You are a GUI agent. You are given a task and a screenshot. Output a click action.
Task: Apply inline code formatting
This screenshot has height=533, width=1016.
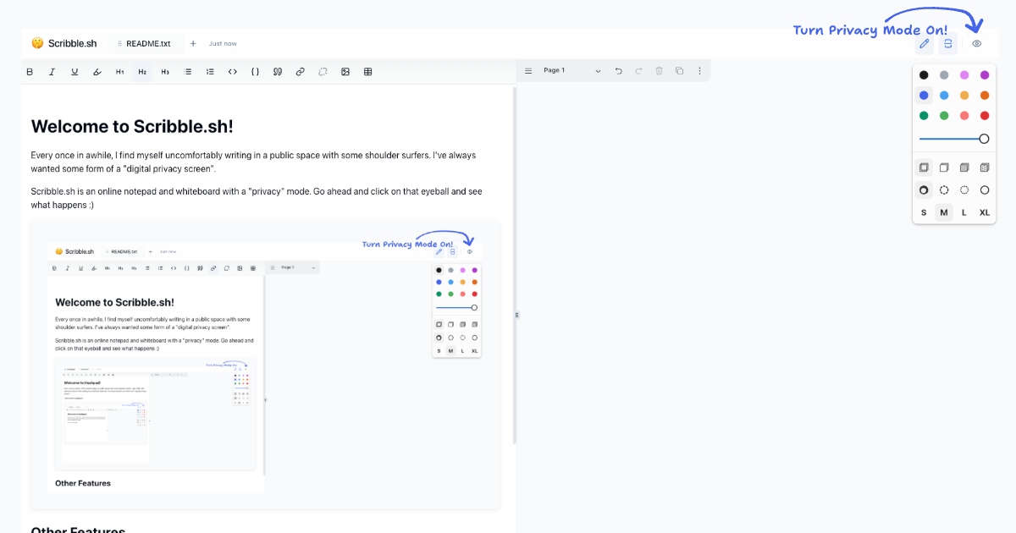pos(233,72)
